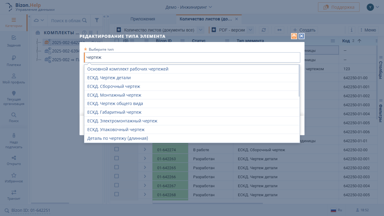Screen dimensions: 384x216
Task: Tick the checkbox for row 01-642263
Action: 116,158
